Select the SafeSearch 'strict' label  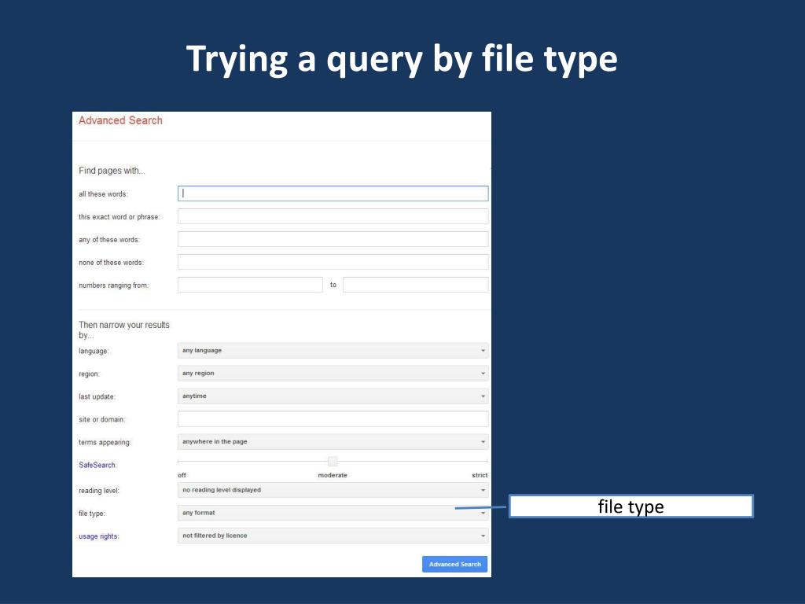click(480, 475)
